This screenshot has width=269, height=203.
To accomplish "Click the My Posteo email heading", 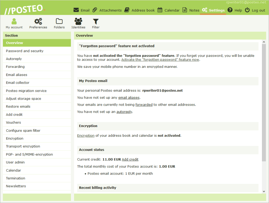I will point(93,81).
